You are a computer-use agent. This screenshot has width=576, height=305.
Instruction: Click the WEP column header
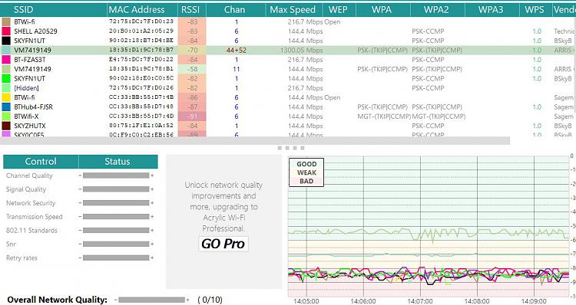click(x=339, y=10)
